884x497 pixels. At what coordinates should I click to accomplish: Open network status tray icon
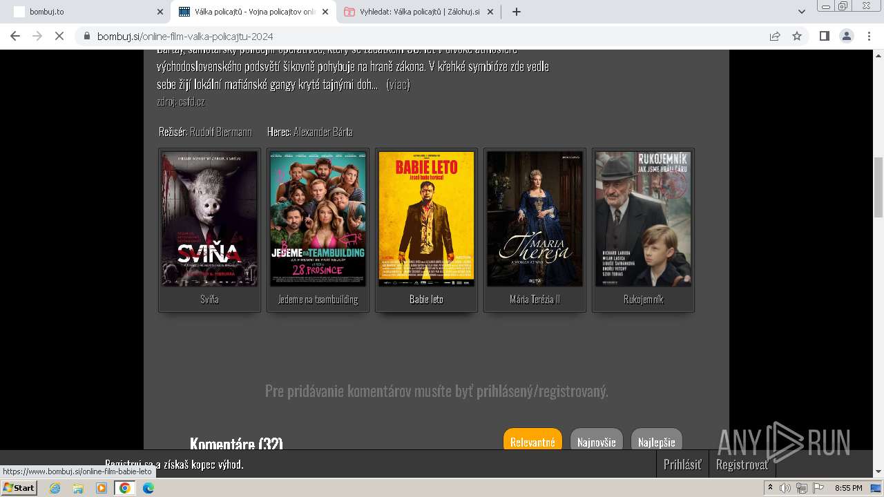(x=802, y=488)
